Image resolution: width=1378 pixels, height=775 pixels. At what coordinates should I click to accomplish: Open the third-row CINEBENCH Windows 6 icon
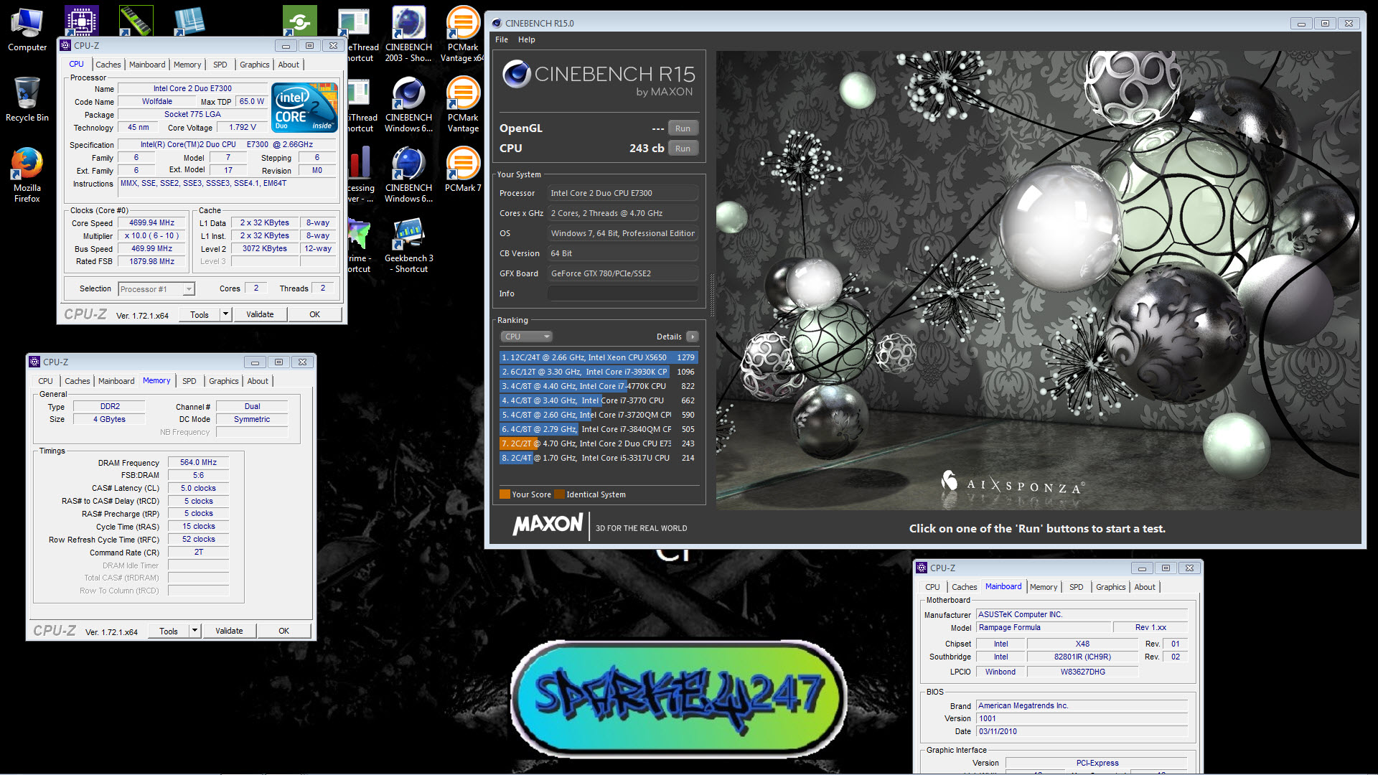[x=408, y=174]
